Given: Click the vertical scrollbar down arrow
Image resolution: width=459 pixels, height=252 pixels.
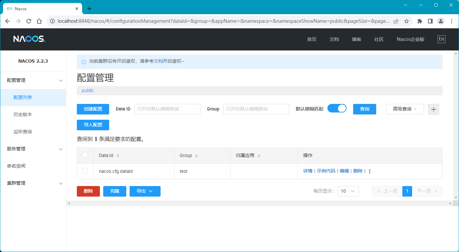Looking at the screenshot, I should (x=456, y=198).
